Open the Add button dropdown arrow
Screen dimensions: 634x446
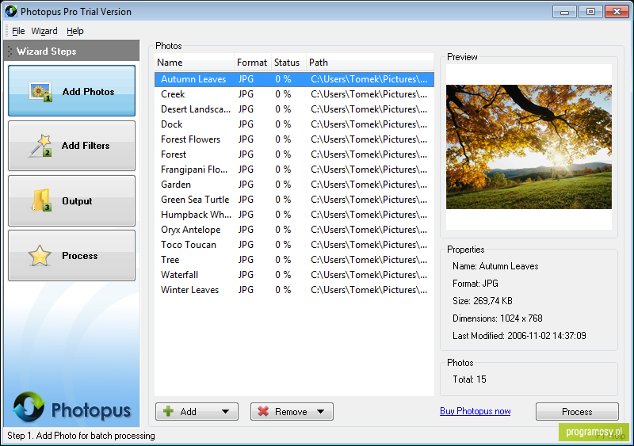coord(225,412)
